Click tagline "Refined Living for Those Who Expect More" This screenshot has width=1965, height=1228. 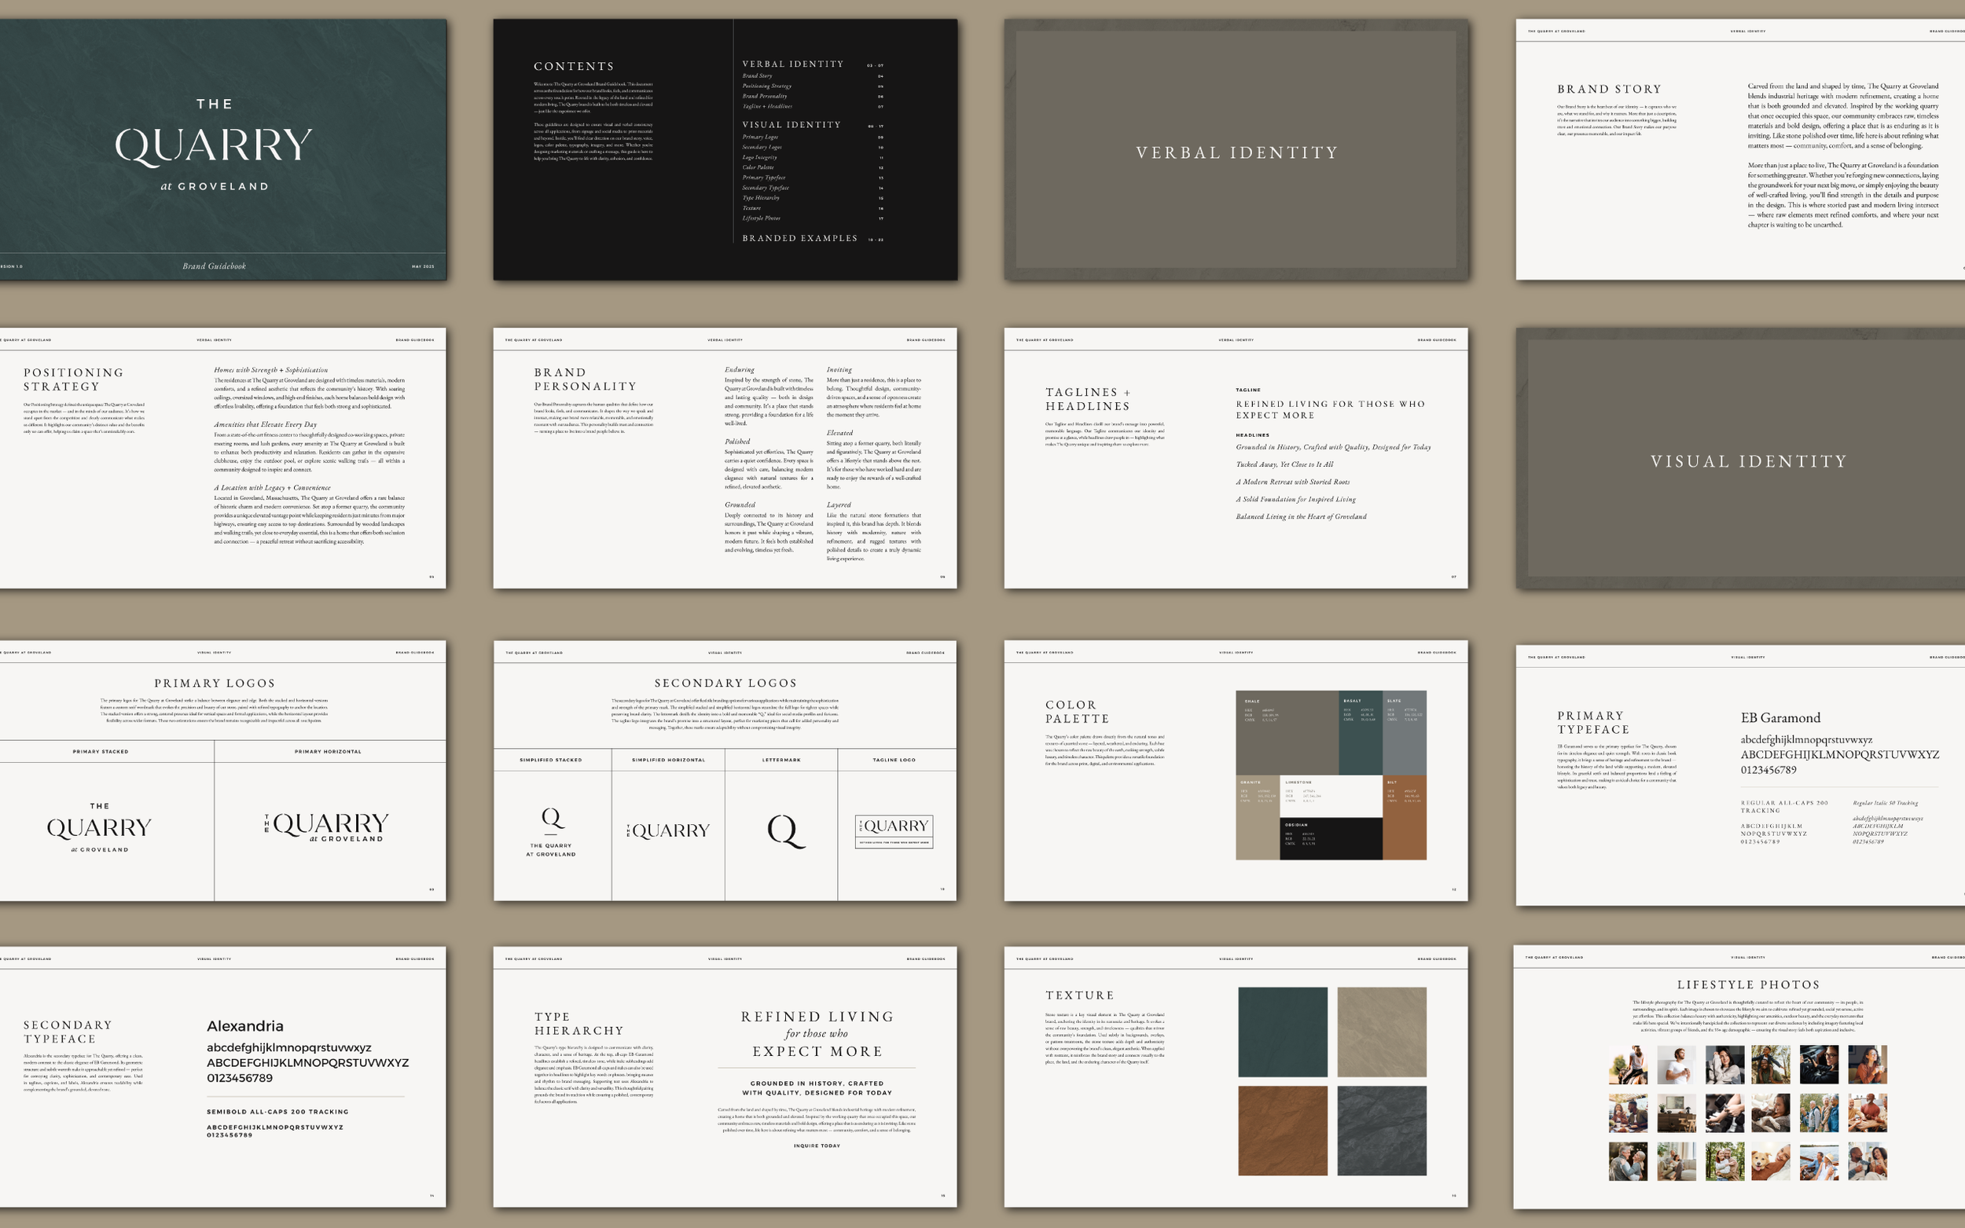pyautogui.click(x=1331, y=409)
